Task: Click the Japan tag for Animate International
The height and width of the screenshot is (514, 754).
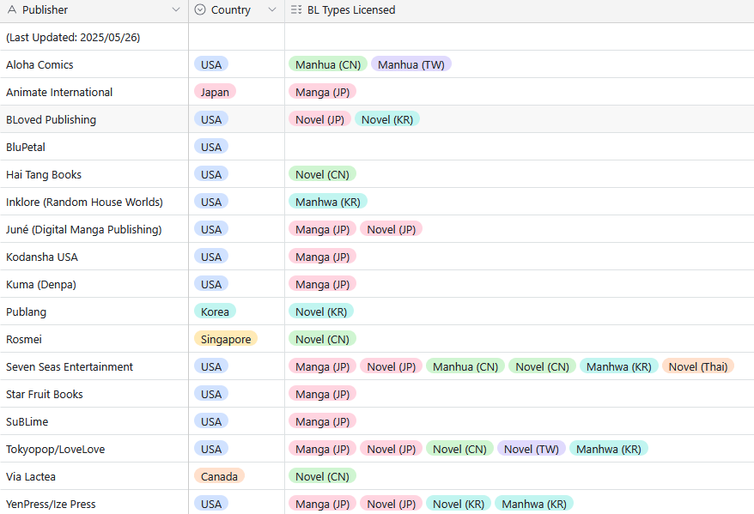Action: coord(215,92)
